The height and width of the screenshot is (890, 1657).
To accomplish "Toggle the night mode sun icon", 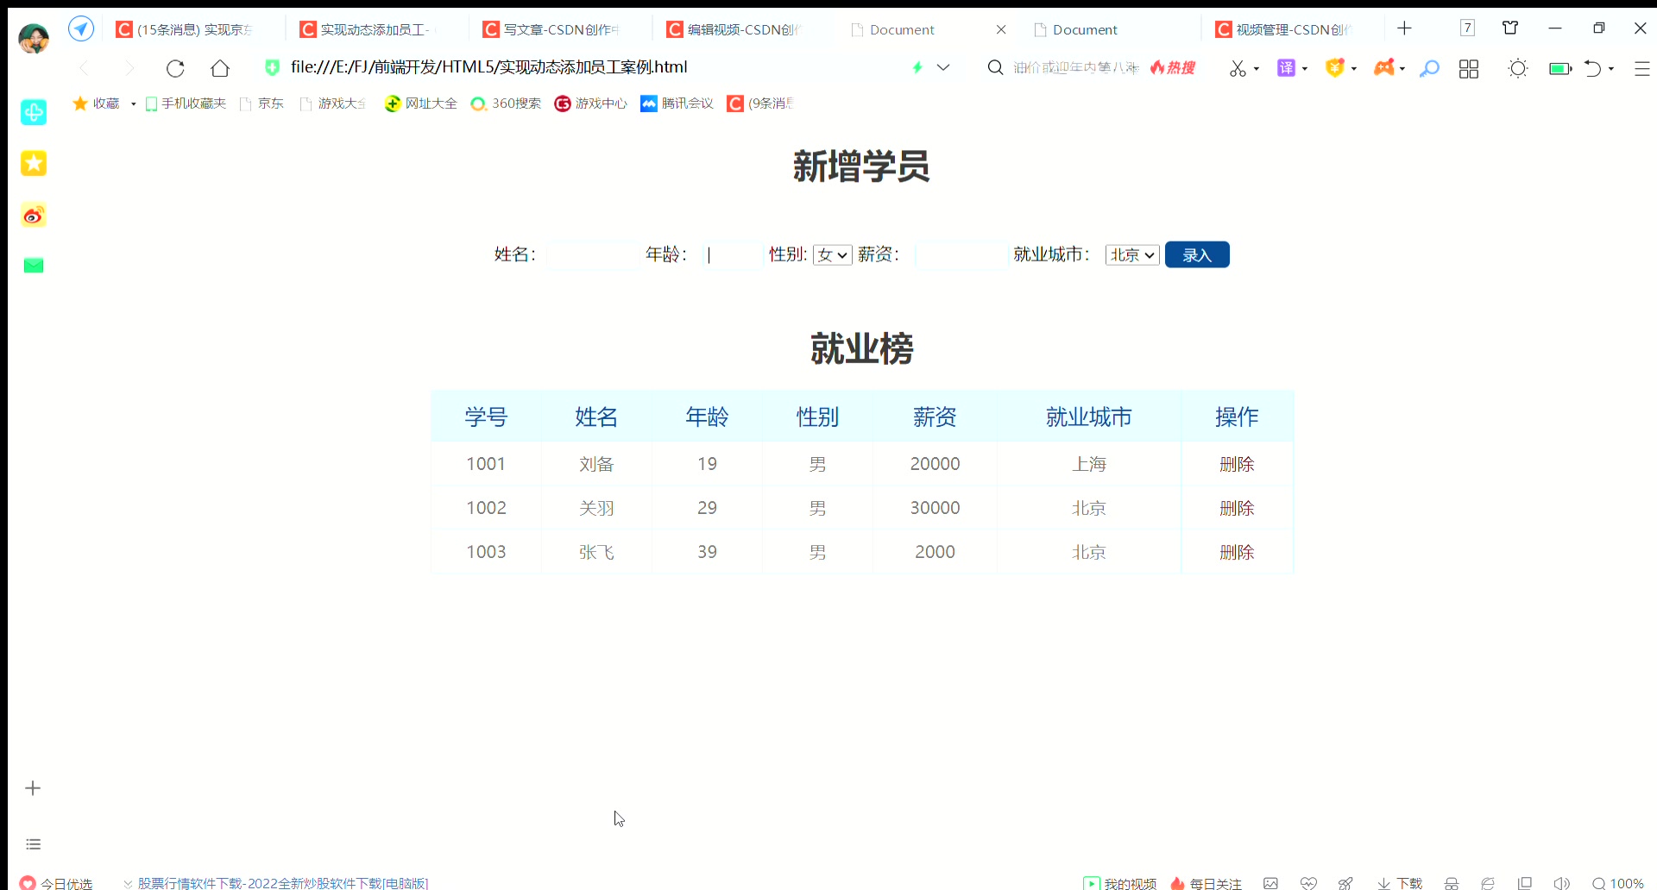I will (1517, 68).
